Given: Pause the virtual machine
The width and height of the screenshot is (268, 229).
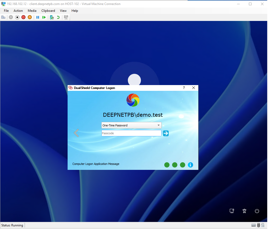Looking at the screenshot, I should coord(38,17).
